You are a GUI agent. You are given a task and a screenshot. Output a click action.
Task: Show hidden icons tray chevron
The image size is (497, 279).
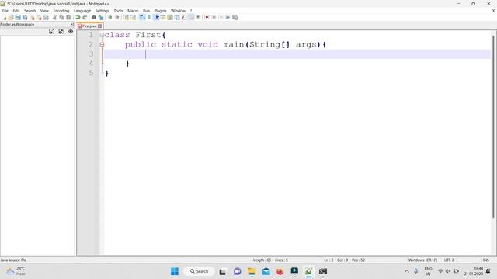[x=407, y=271]
